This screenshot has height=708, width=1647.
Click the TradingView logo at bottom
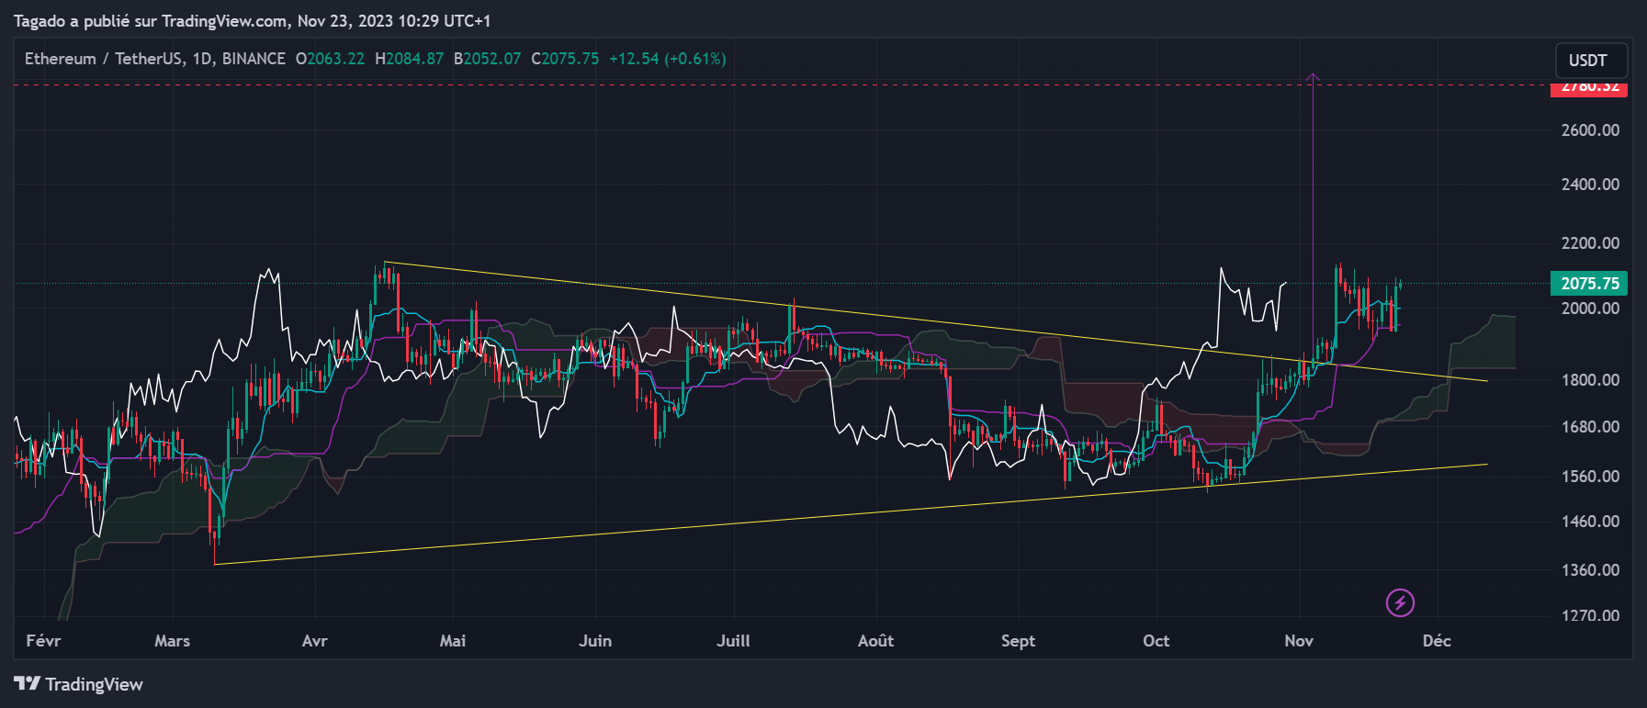79,684
